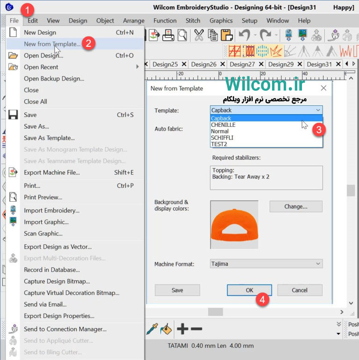Redo using the toolbar arrow icon

266,35
